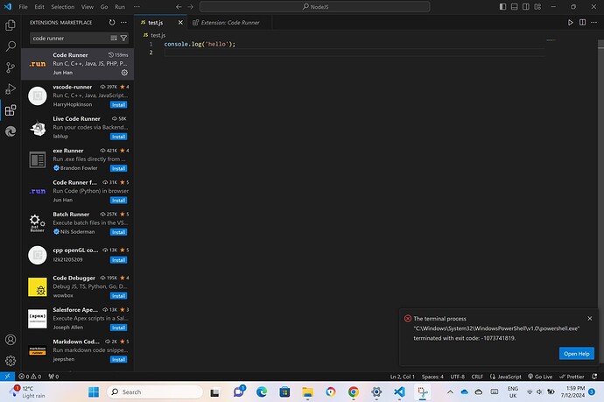
Task: Install Salesforce Apex extension
Action: click(119, 328)
